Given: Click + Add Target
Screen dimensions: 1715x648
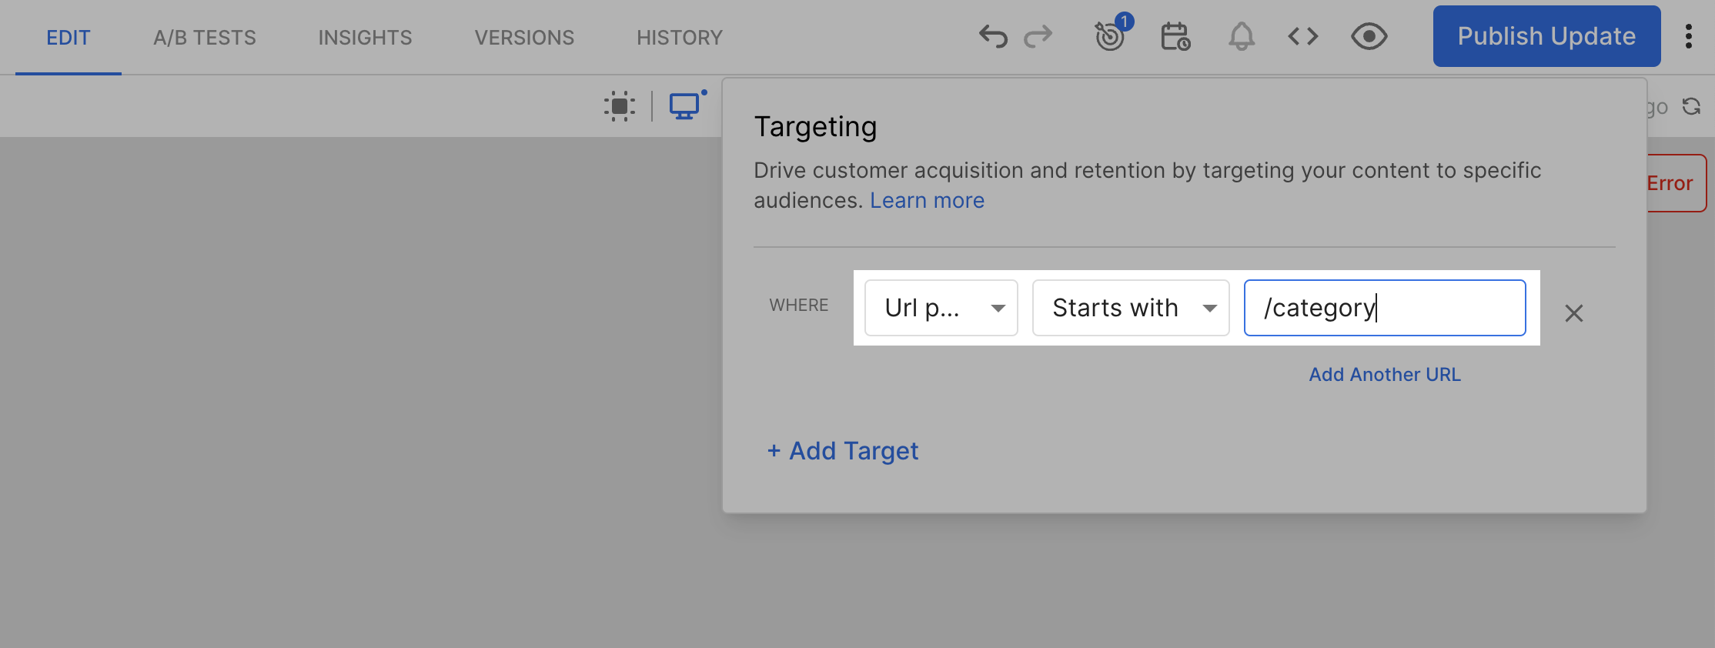Looking at the screenshot, I should pyautogui.click(x=843, y=451).
